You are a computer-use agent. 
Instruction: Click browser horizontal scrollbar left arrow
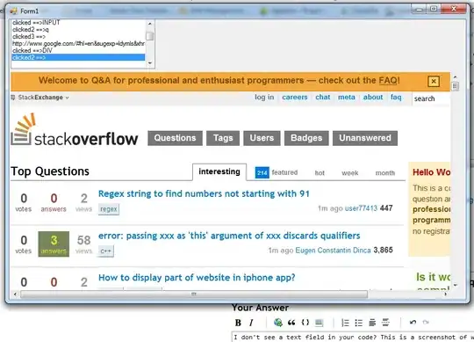click(15, 294)
